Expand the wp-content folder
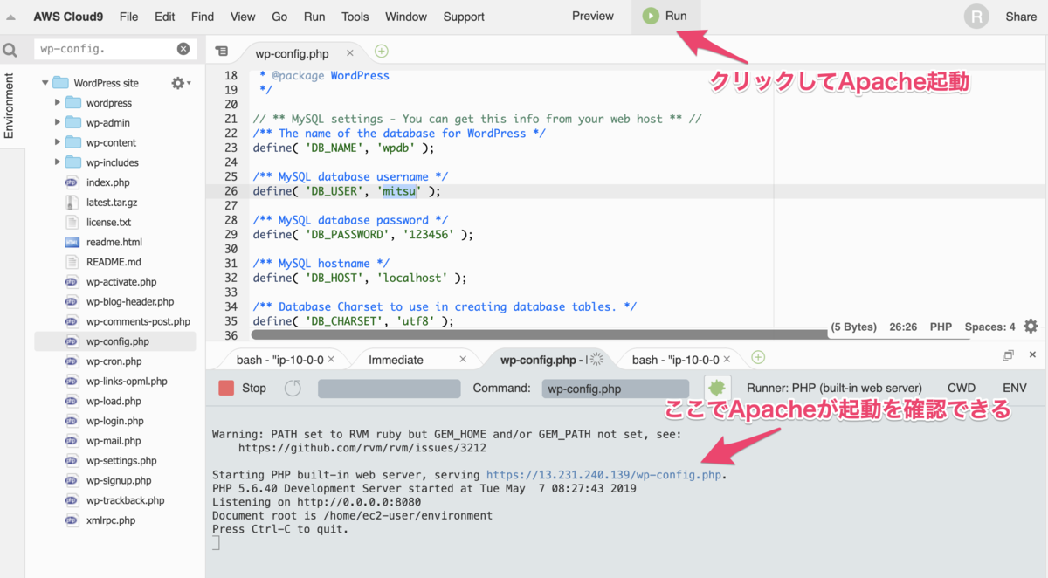The height and width of the screenshot is (578, 1048). 58,142
